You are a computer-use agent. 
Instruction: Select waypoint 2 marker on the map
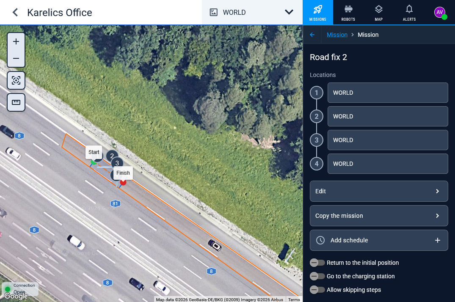[112, 156]
